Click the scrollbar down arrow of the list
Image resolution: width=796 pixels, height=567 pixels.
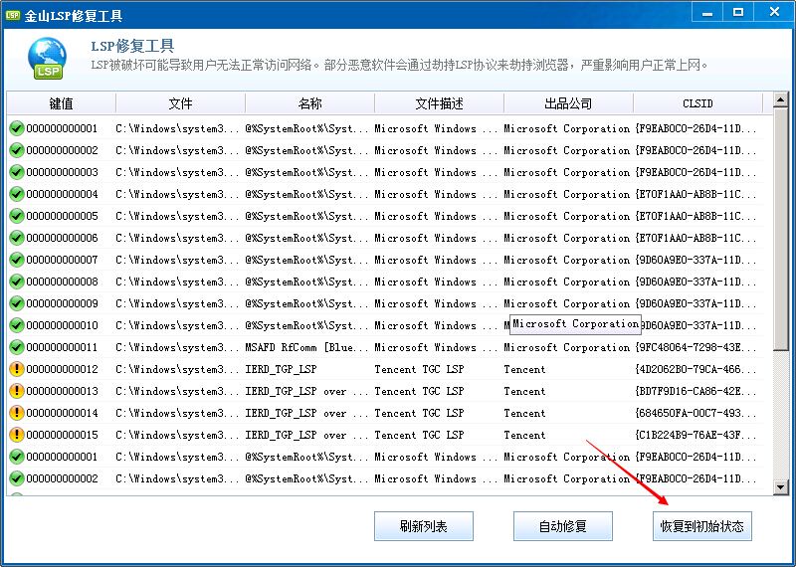pos(781,487)
